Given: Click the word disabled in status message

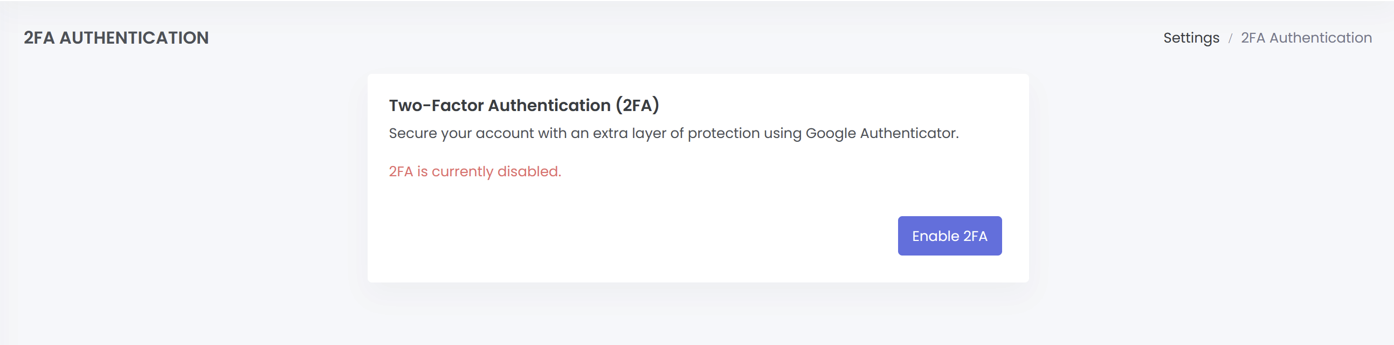Looking at the screenshot, I should [529, 171].
